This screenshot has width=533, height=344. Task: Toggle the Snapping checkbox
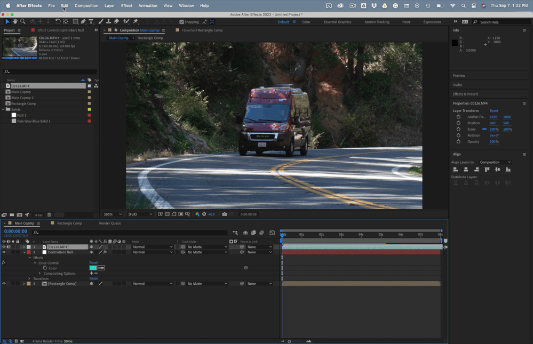[x=182, y=22]
